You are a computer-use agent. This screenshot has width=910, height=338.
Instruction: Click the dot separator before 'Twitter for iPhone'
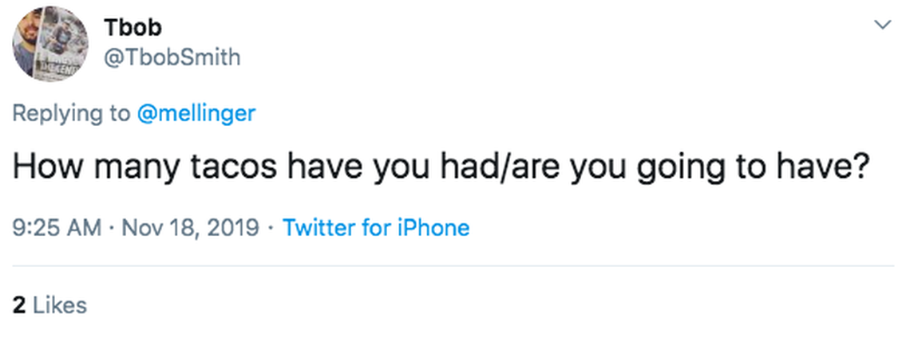[271, 228]
